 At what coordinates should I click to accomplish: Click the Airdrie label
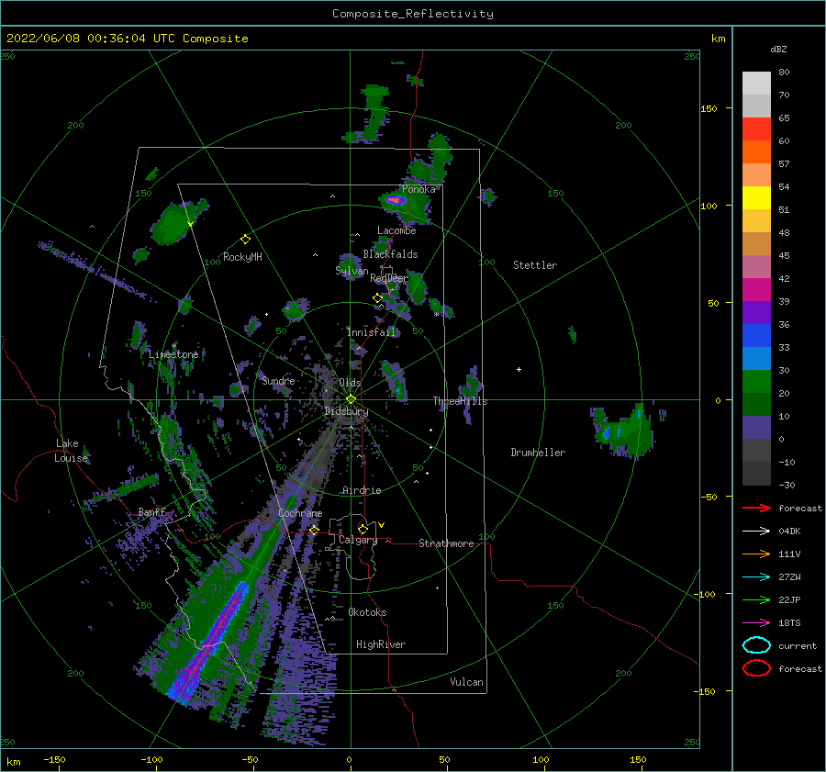click(x=362, y=490)
